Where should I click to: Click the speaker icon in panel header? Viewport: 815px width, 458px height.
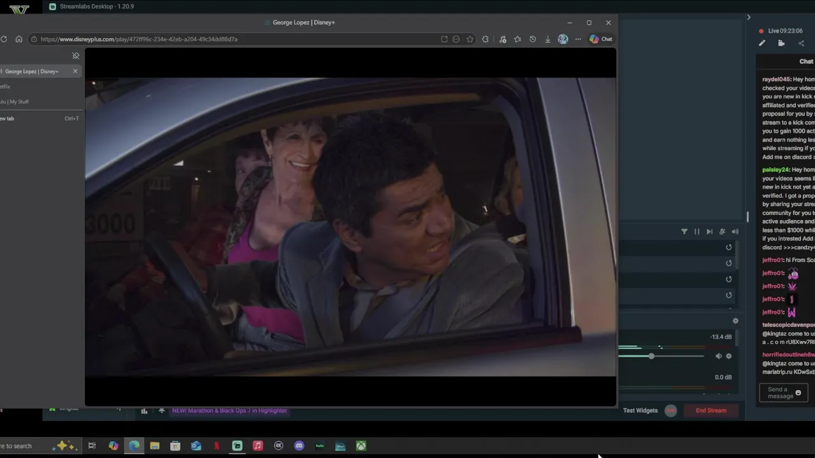click(x=735, y=232)
